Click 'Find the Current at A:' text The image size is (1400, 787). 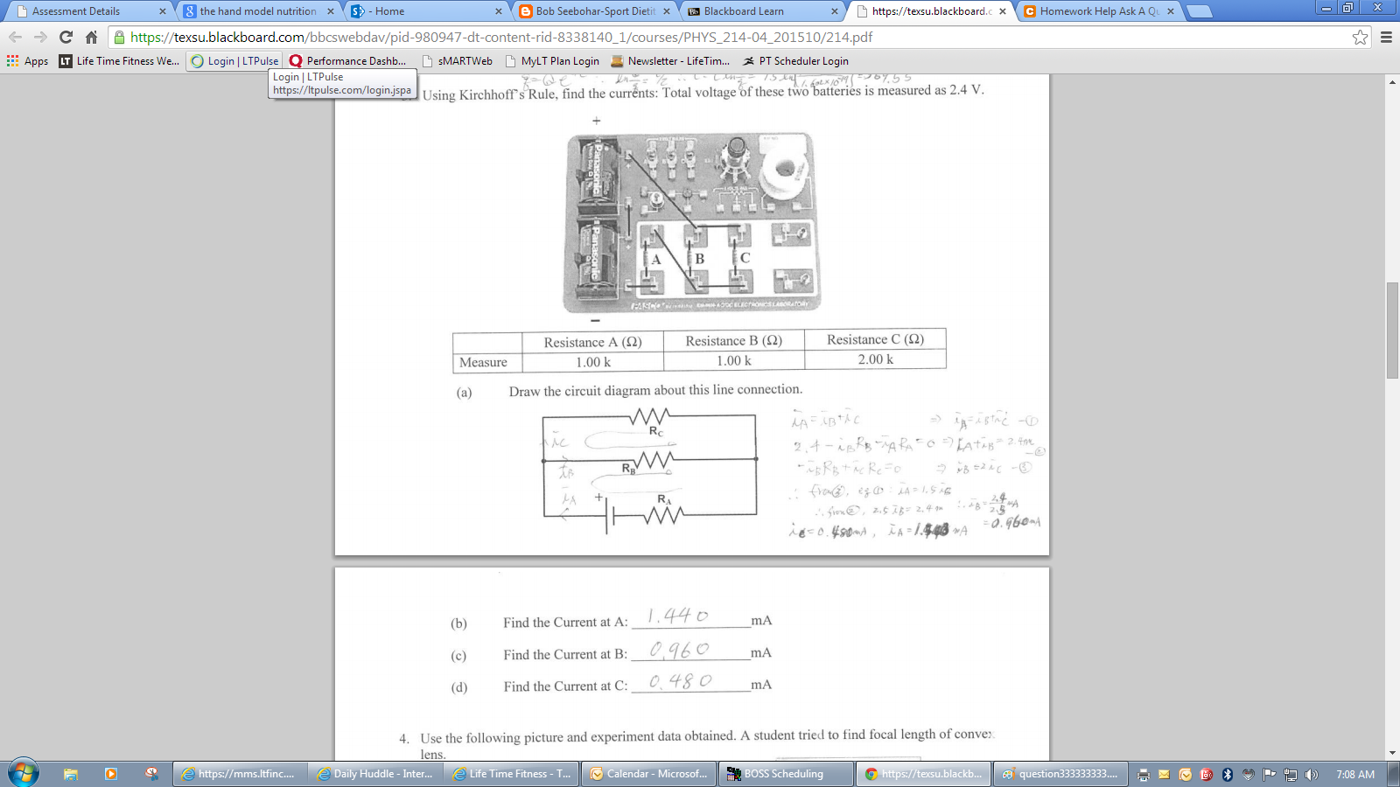click(565, 623)
